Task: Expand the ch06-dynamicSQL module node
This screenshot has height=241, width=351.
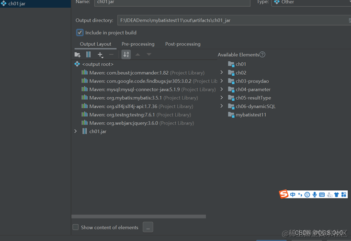Action: pos(221,106)
